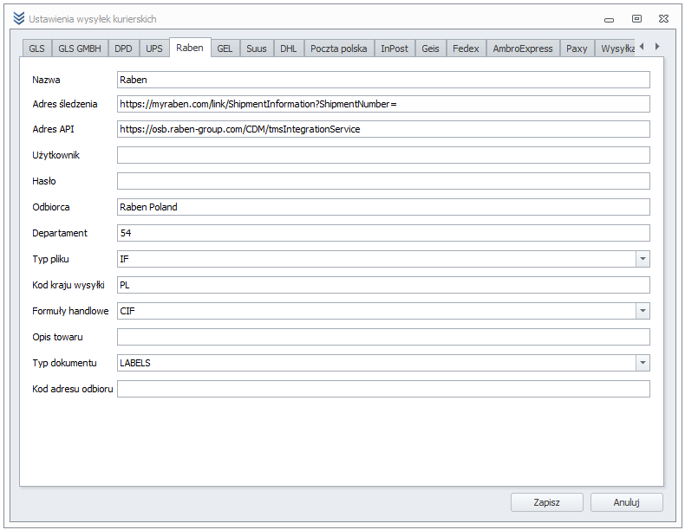
Task: Click the Adres API label
Action: pyautogui.click(x=53, y=129)
